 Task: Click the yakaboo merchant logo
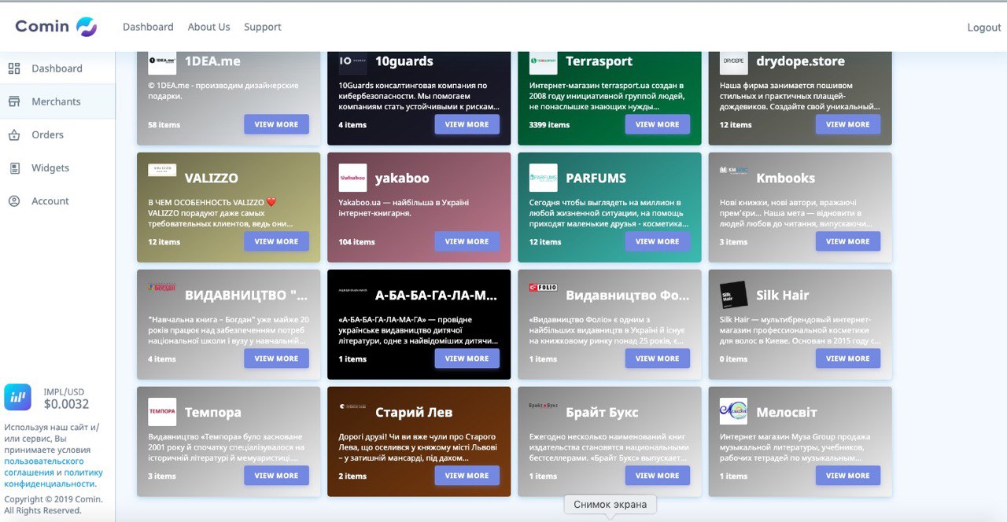point(352,178)
